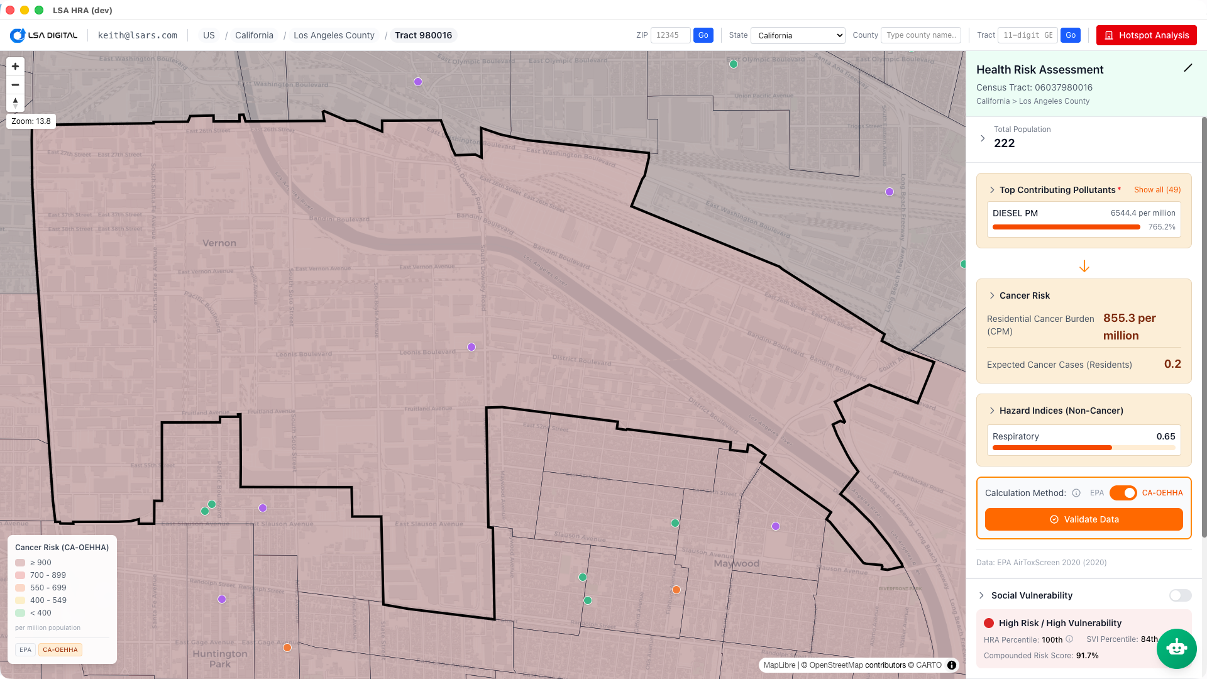Screen dimensions: 1207x679
Task: Click the HRA Percentile info icon
Action: coord(1069,639)
